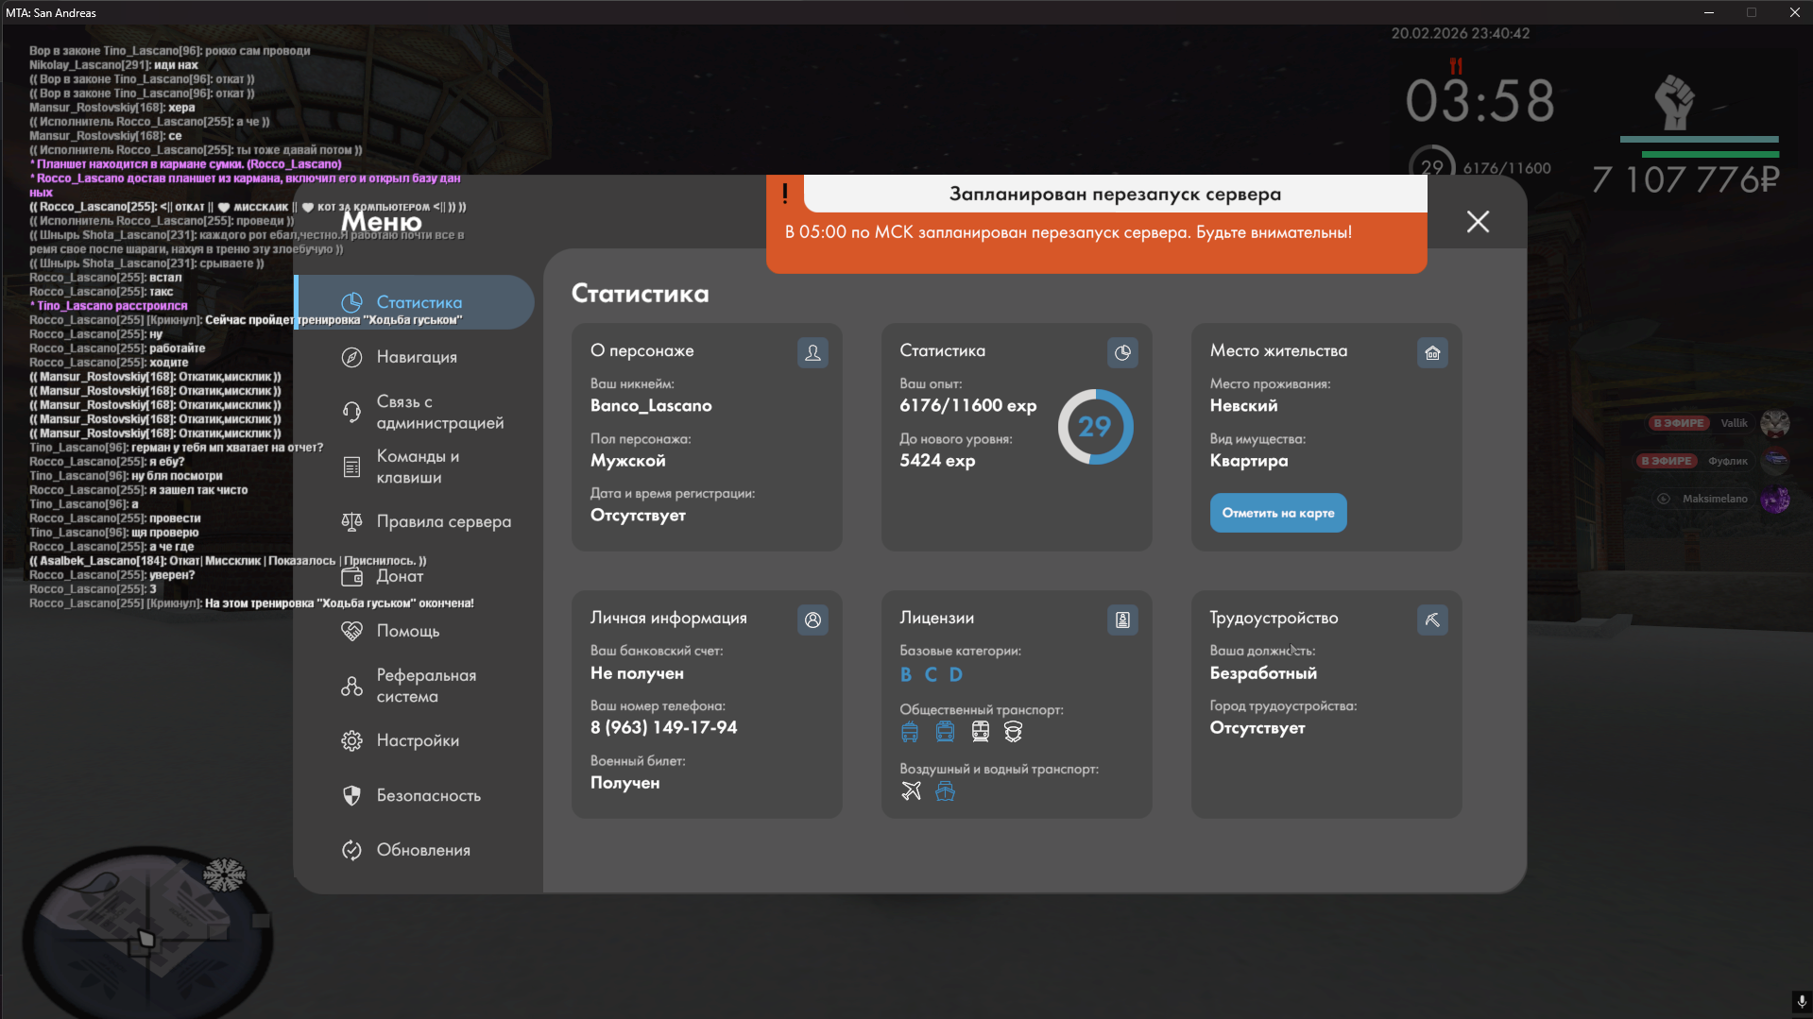This screenshot has height=1019, width=1813.
Task: Switch to the Статистика tab
Action: 419,302
